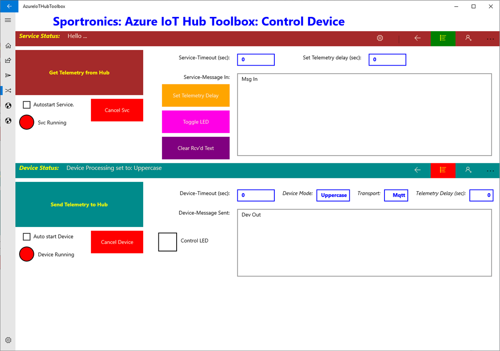Click the red Svc Running indicator
This screenshot has width=500, height=351.
(27, 122)
